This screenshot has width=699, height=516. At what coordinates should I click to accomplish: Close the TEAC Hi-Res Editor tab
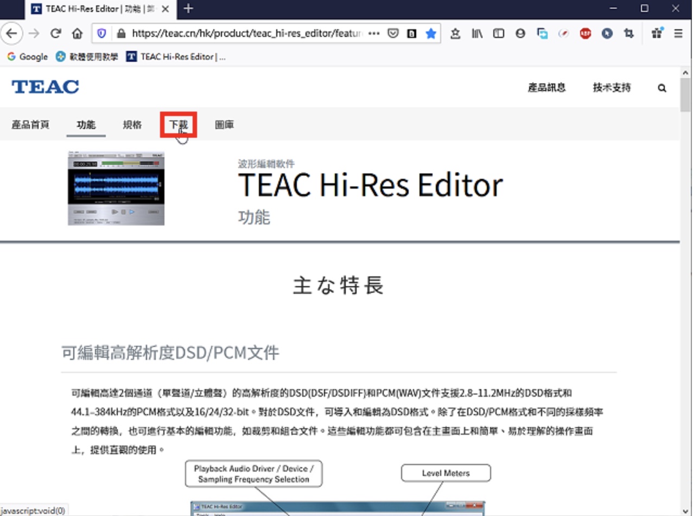[167, 9]
